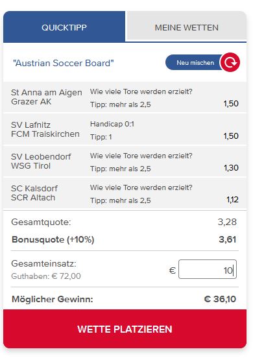This screenshot has height=358, width=253.
Task: Select the SV Lafnitz vs FCM Traiskirchen row
Action: pyautogui.click(x=125, y=129)
